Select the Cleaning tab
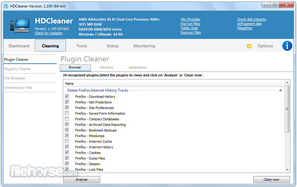The width and height of the screenshot is (297, 187). point(50,46)
